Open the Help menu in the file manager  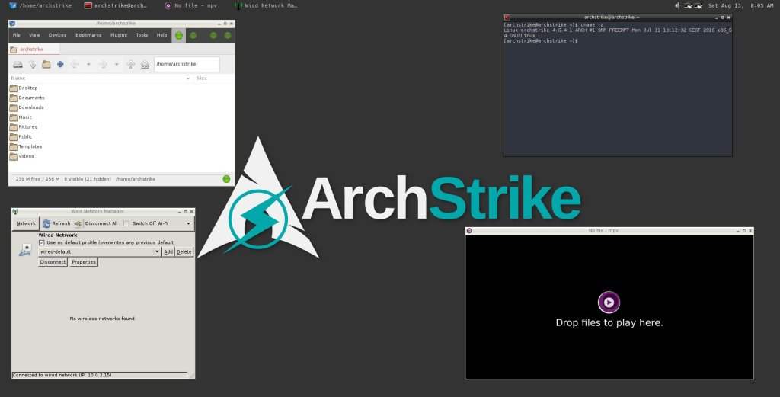click(x=161, y=35)
